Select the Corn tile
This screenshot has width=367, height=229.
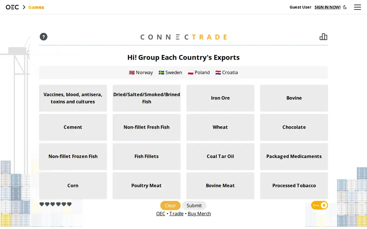(x=73, y=186)
